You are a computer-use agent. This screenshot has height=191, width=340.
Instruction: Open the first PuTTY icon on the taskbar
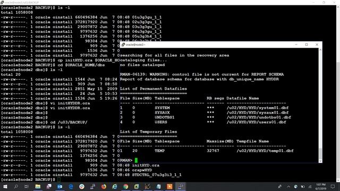click(92, 186)
